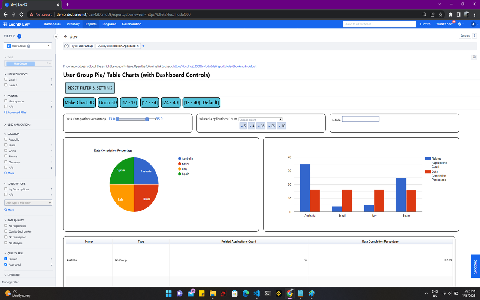Grab the left slider handle at 13.0
Viewport: 480px width, 300px height.
pos(117,119)
